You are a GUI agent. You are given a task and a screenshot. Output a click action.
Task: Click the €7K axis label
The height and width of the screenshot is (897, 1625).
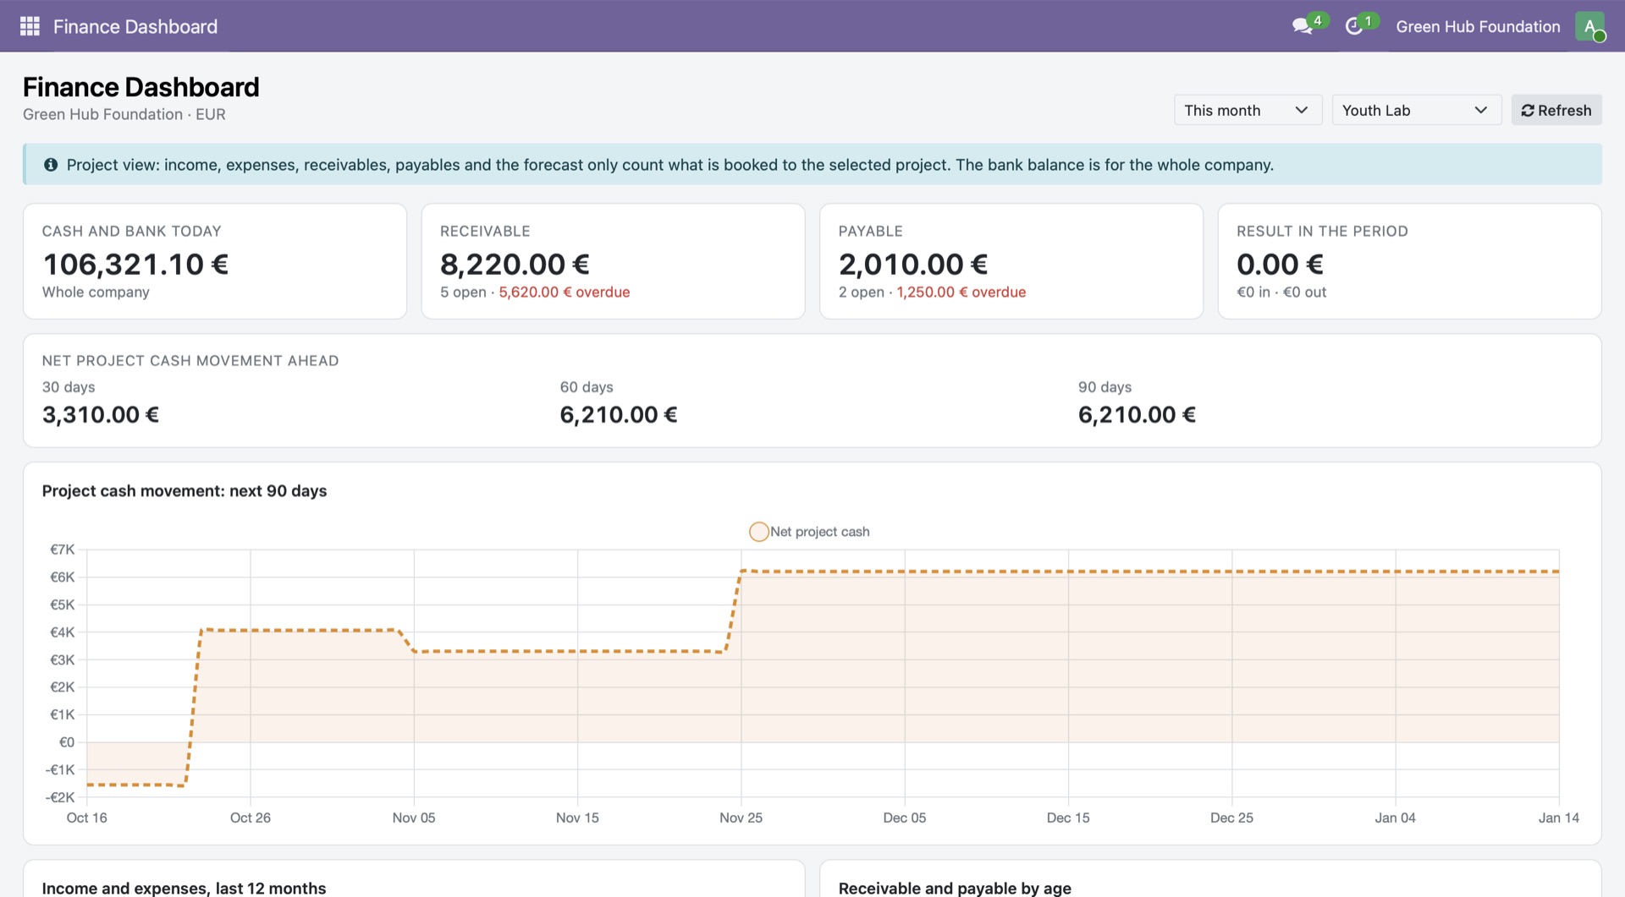click(x=63, y=550)
